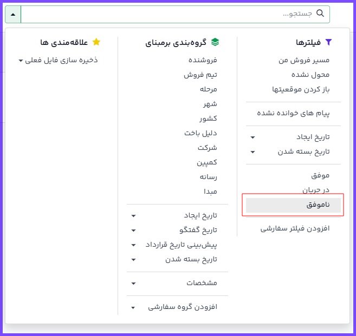Screen dimensions: 356x336
Task: Click افزودن فیلتر سفارشی
Action: tap(295, 228)
